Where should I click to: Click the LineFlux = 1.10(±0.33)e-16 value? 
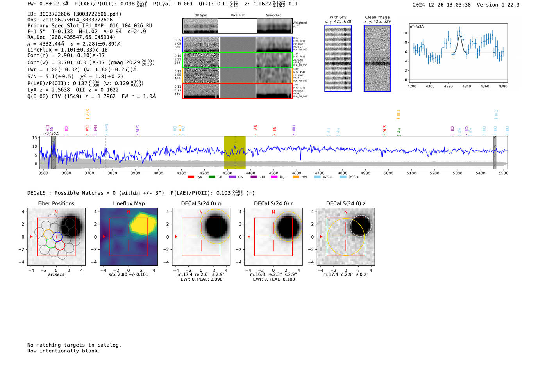(68, 50)
